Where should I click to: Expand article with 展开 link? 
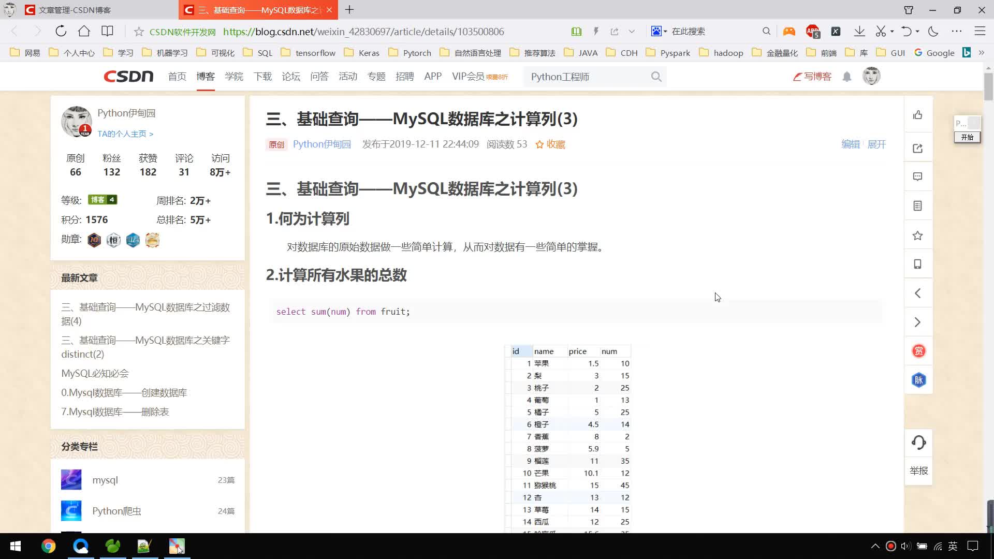click(876, 144)
